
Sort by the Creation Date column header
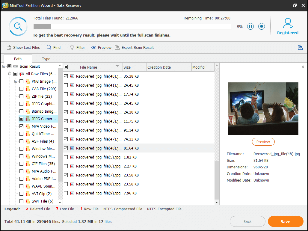click(x=169, y=67)
